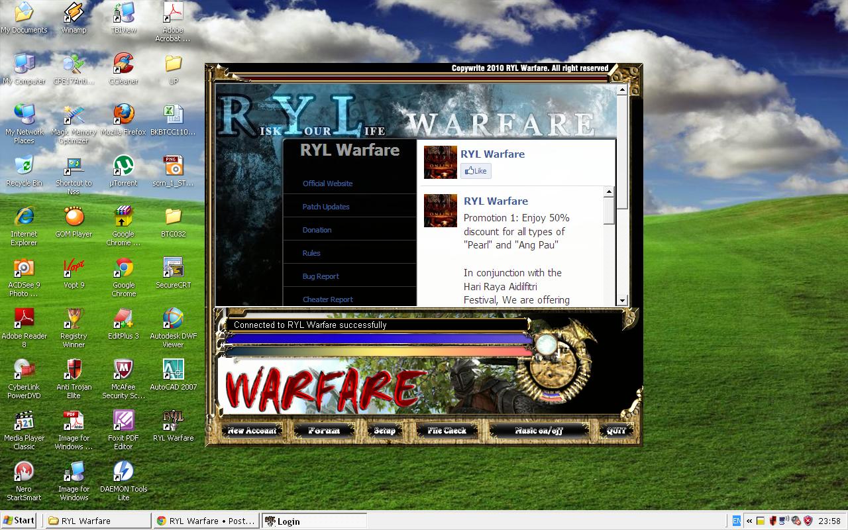Viewport: 848px width, 530px height.
Task: Run File Check in the launcher
Action: pyautogui.click(x=447, y=431)
